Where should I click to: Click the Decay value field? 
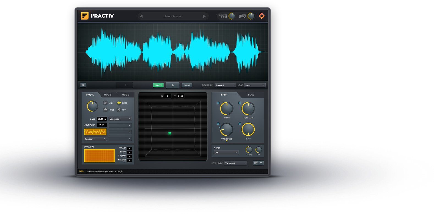130,152
